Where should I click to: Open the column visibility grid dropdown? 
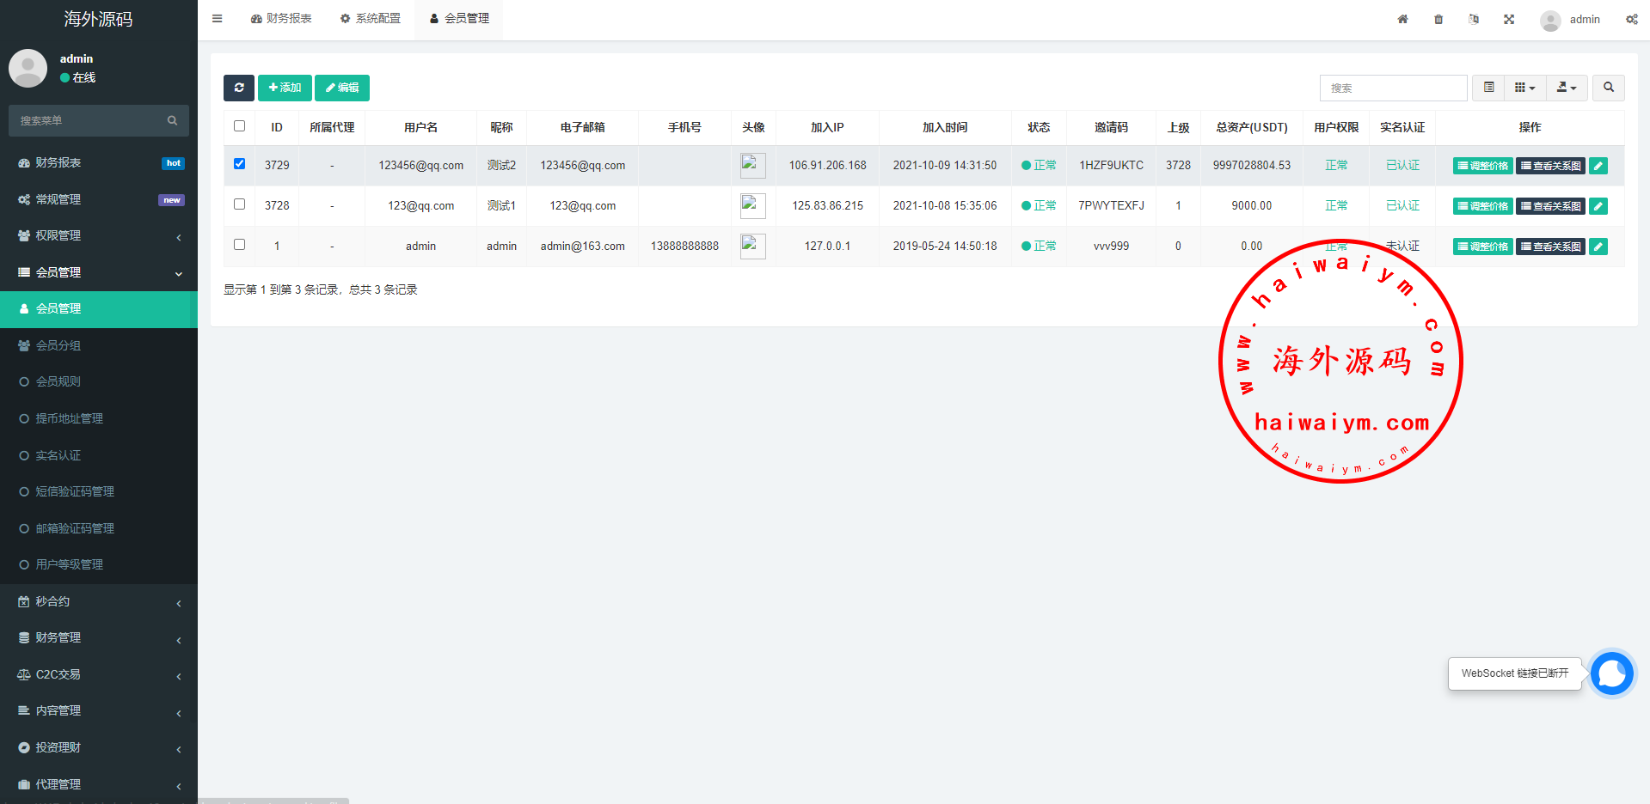[x=1524, y=88]
